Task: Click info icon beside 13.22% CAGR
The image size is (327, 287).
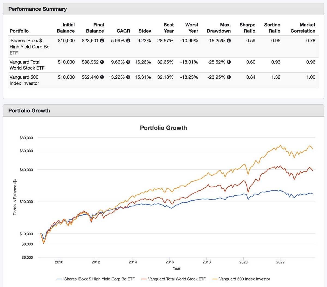Action: pos(128,77)
